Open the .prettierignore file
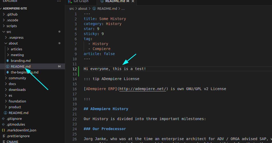272x143 pixels. click(x=18, y=136)
